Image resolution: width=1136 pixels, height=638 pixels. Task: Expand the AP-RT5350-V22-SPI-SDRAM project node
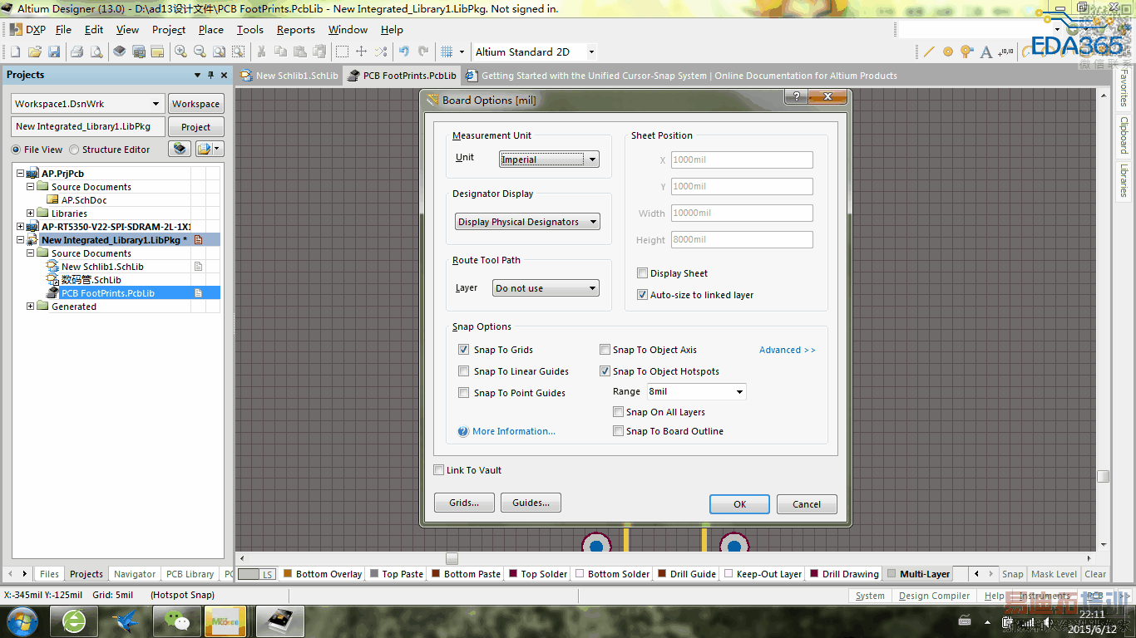(x=20, y=227)
